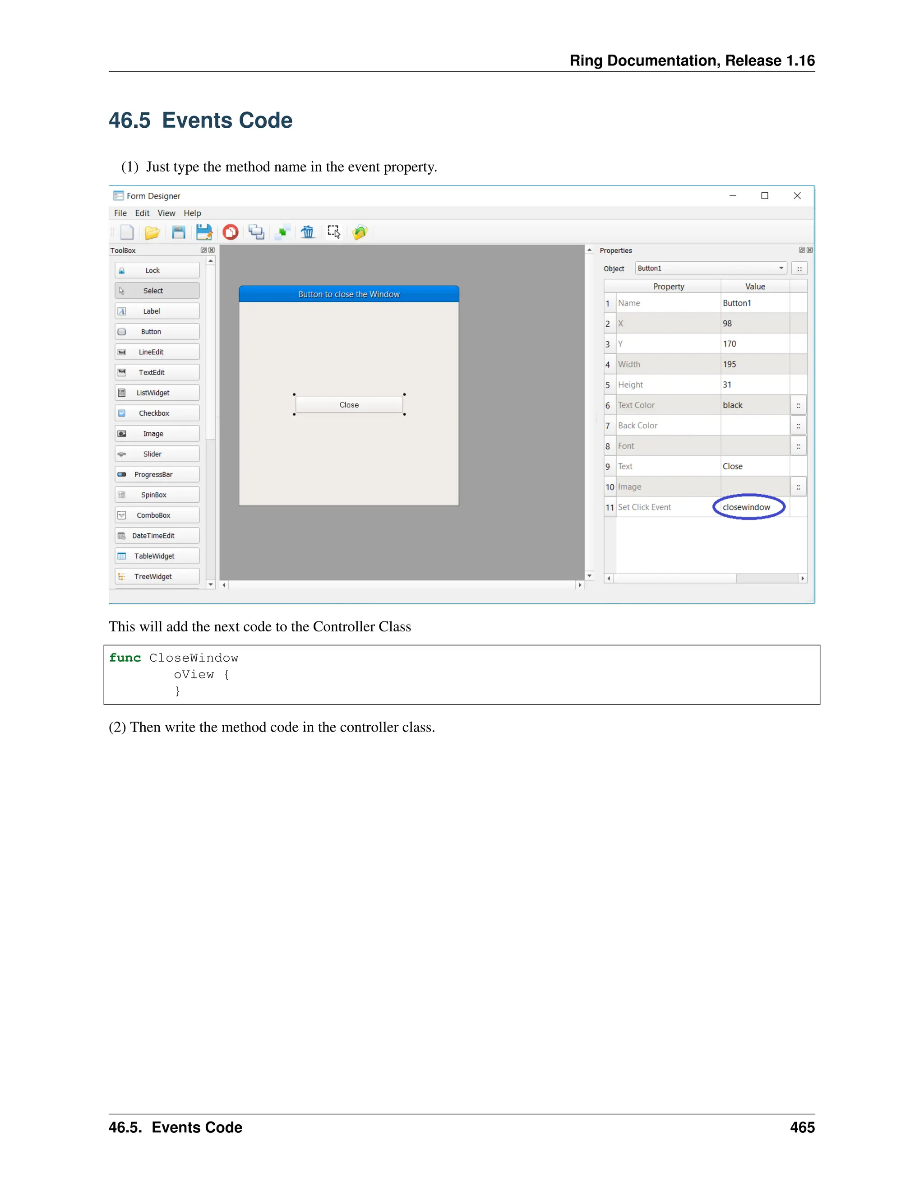Click the dashed selection rectangle icon
This screenshot has height=1196, width=924.
333,232
